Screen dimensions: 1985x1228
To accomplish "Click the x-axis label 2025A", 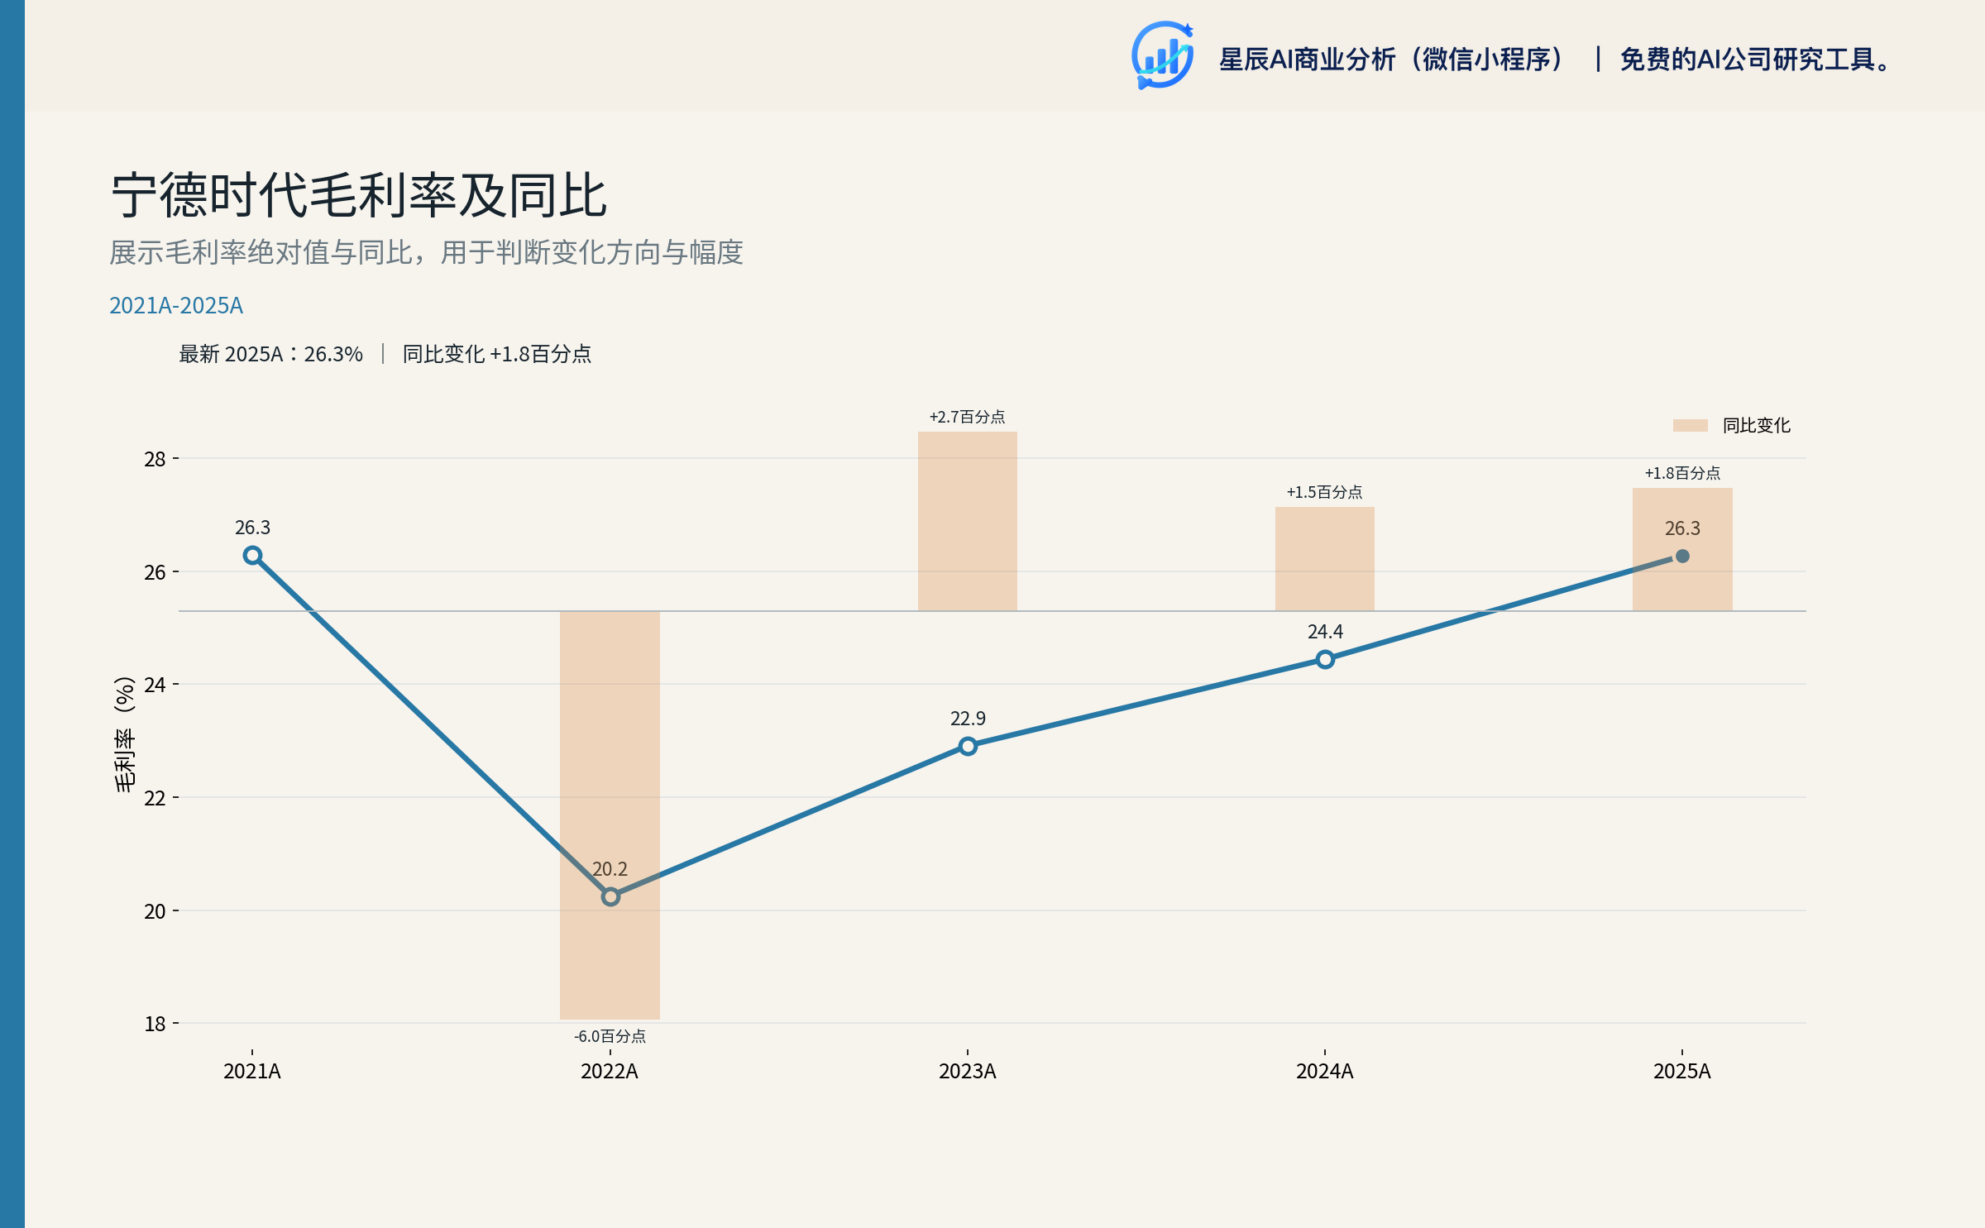I will (1682, 1072).
